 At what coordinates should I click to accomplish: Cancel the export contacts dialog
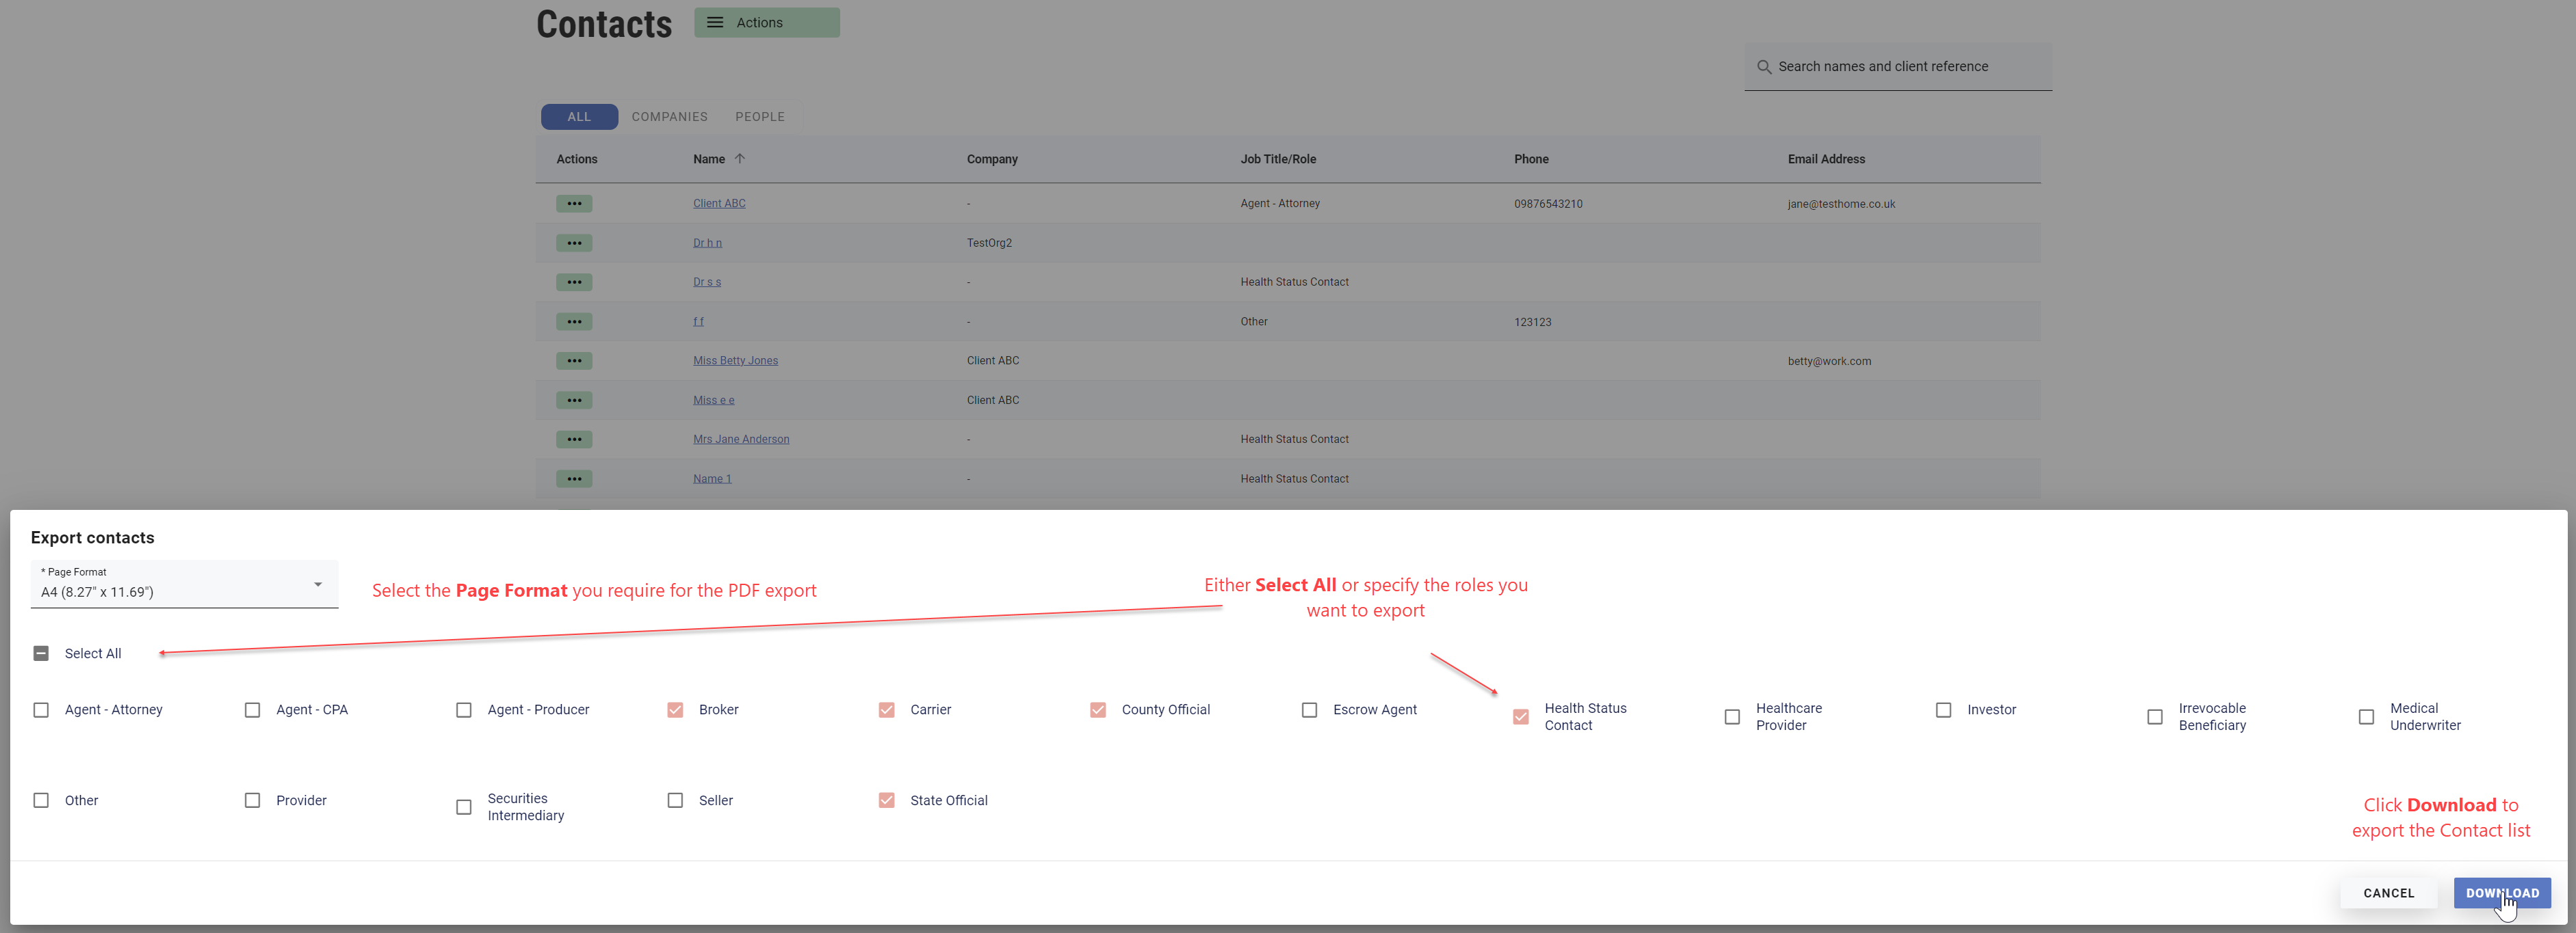pos(2388,893)
